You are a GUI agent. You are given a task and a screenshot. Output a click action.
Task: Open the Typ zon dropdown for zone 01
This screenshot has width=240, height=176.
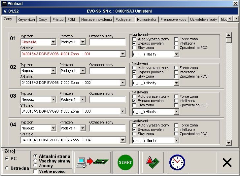point(53,42)
